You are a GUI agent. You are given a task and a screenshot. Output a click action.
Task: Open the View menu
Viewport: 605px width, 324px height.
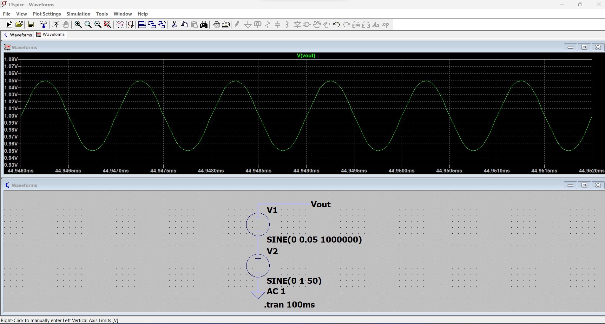tap(22, 14)
